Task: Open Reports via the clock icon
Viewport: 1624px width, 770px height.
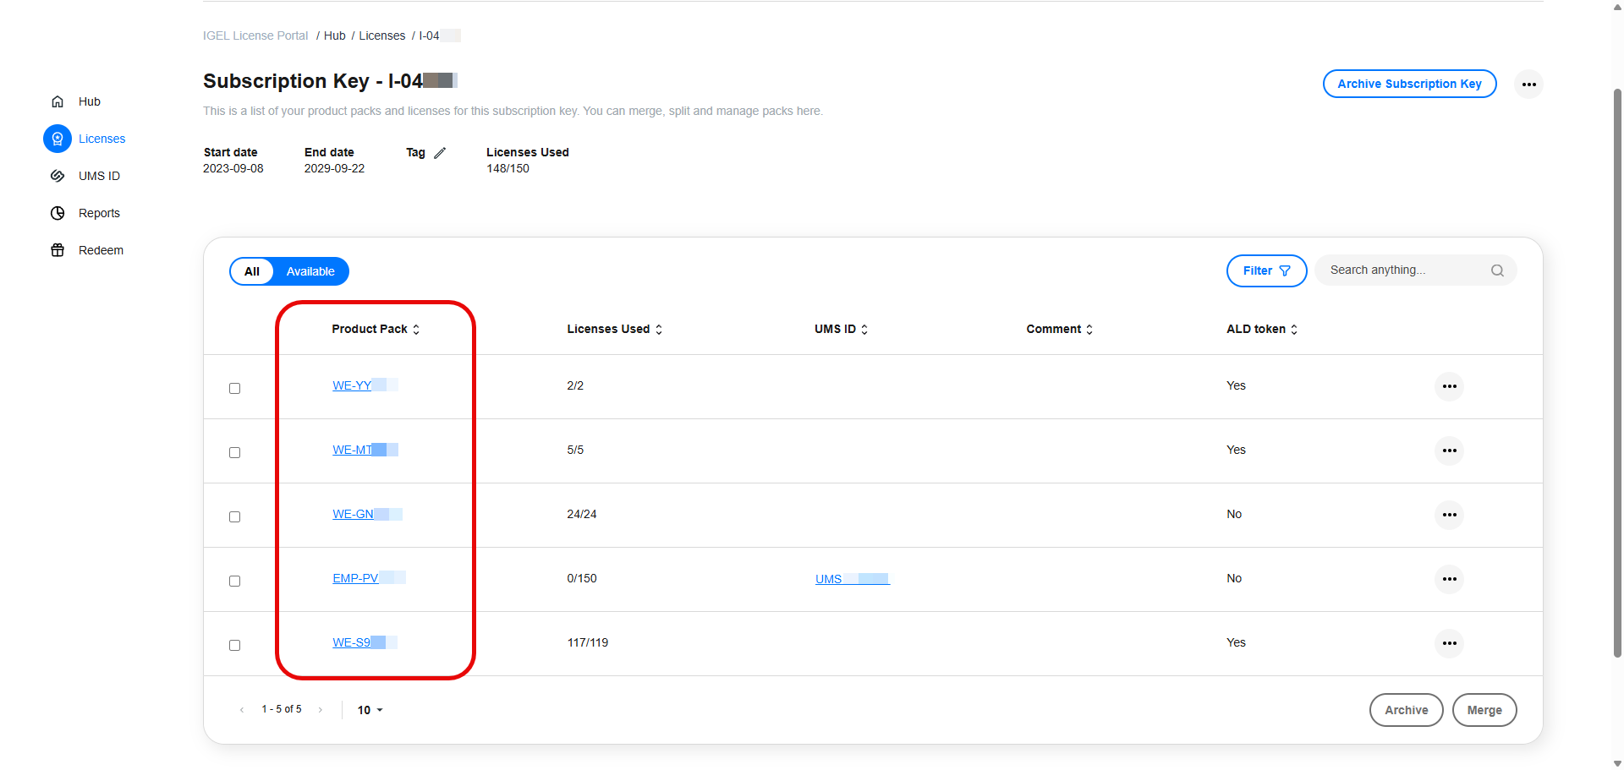Action: [57, 212]
